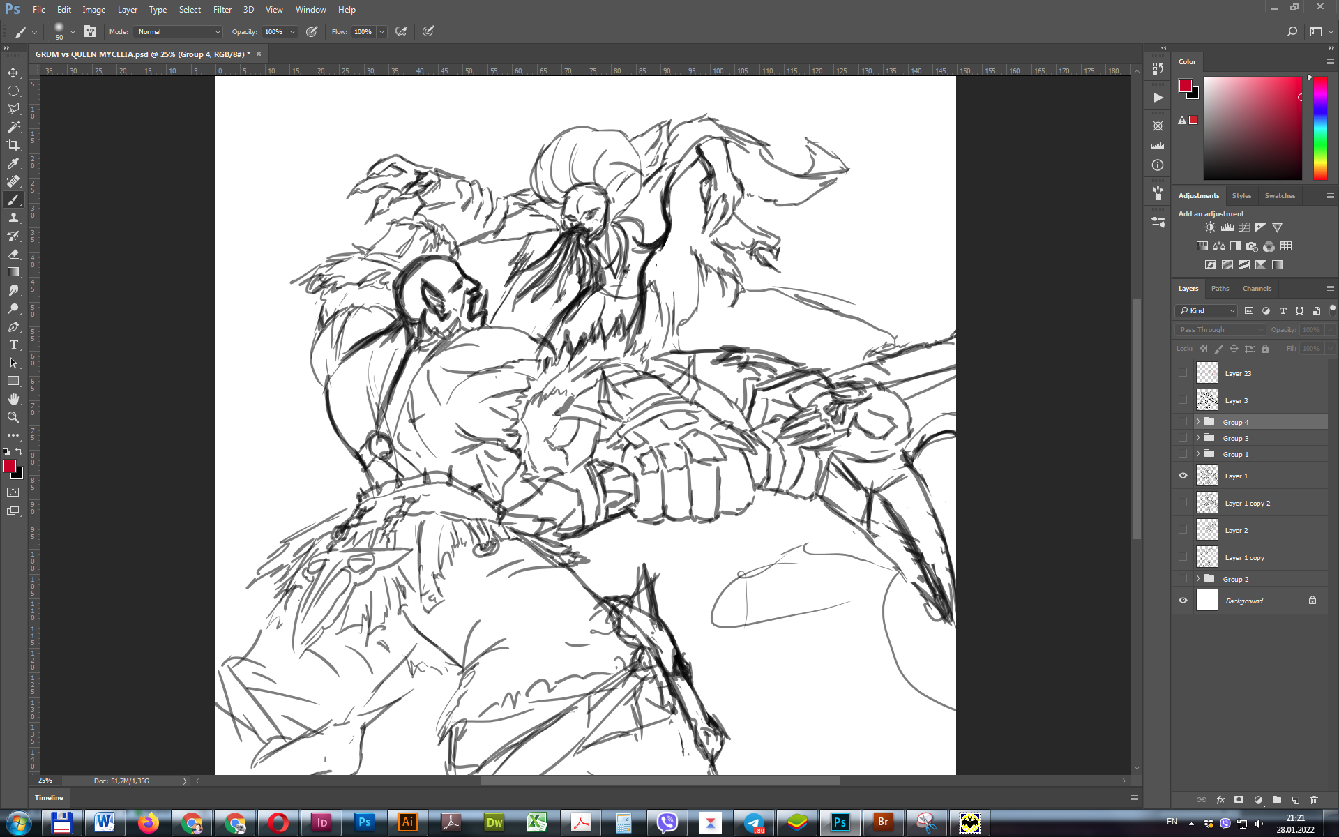1339x837 pixels.
Task: Switch to the Paths tab
Action: (1220, 288)
